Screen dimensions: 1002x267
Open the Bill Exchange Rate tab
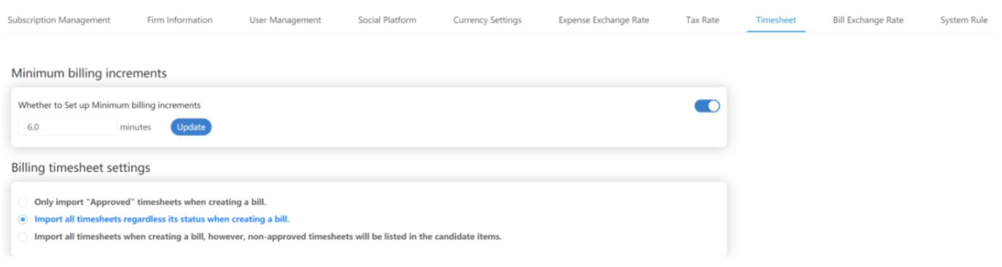point(868,20)
